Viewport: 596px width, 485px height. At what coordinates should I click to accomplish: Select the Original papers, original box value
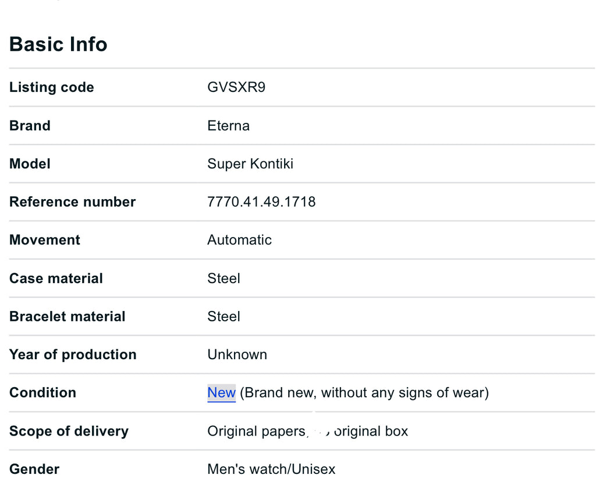click(307, 431)
